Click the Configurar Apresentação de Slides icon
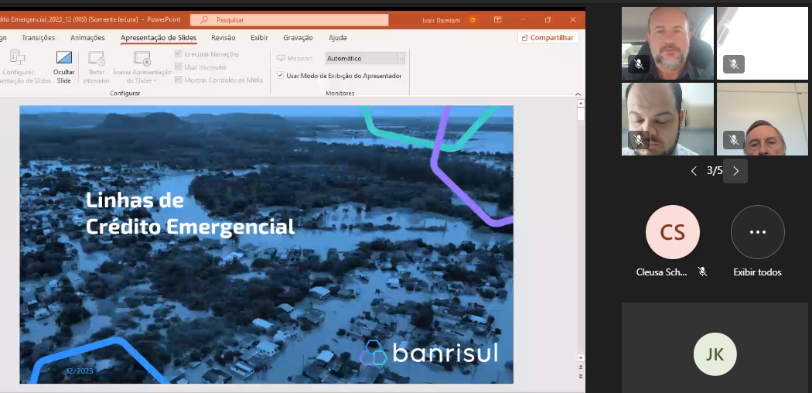 (17, 57)
